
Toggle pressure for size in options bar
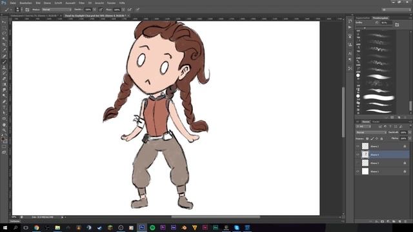click(x=137, y=10)
